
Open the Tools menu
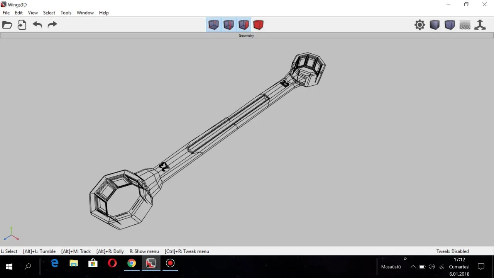[66, 13]
